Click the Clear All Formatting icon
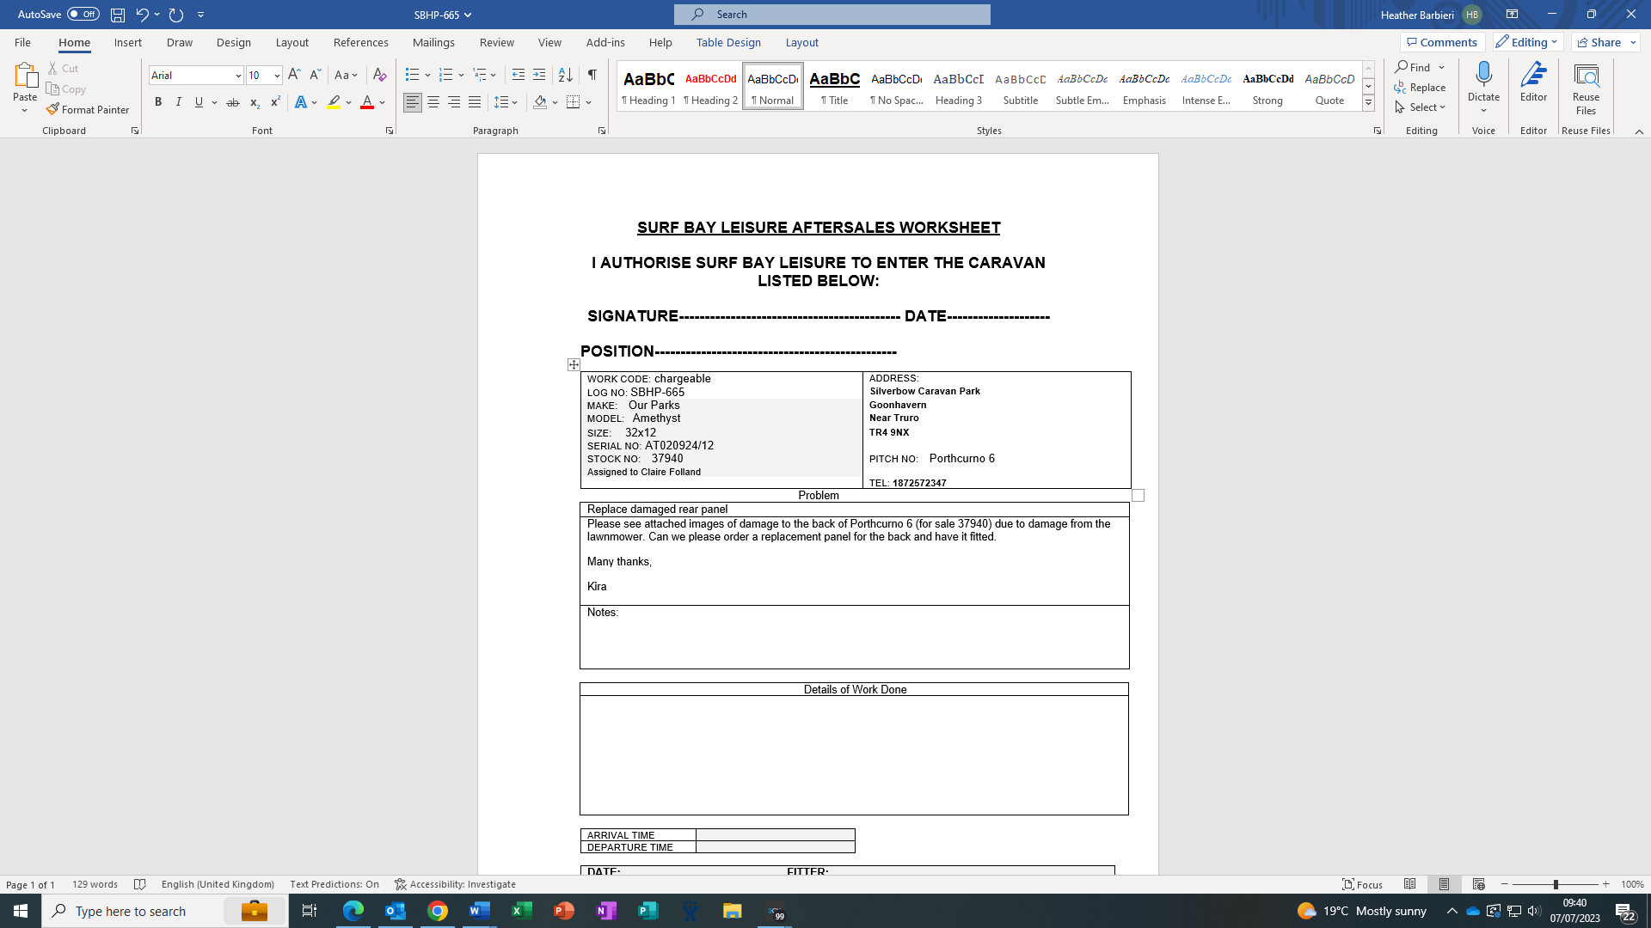The width and height of the screenshot is (1651, 928). tap(379, 75)
